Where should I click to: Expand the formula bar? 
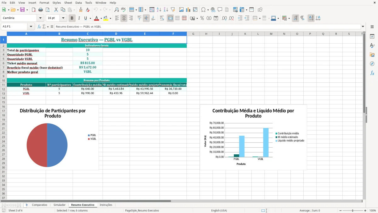coord(363,27)
